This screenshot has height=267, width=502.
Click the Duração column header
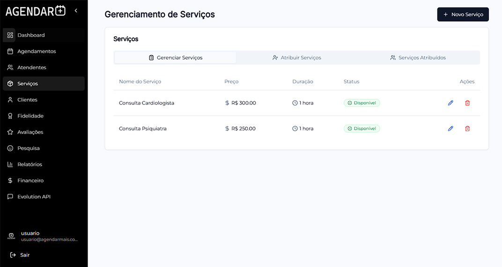tap(303, 82)
